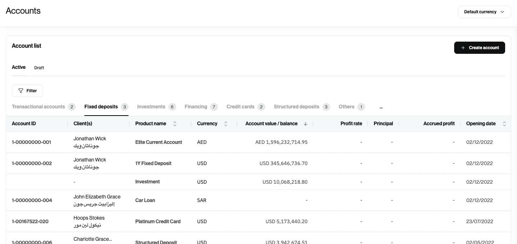Select the Car Loan product name
The height and width of the screenshot is (244, 517).
(145, 200)
